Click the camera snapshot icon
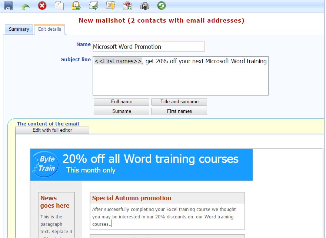The width and height of the screenshot is (326, 238). (x=144, y=6)
